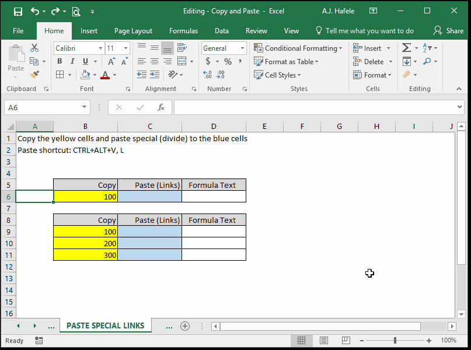Toggle Underline formatting
Screen dimensions: 471x350
(85, 61)
